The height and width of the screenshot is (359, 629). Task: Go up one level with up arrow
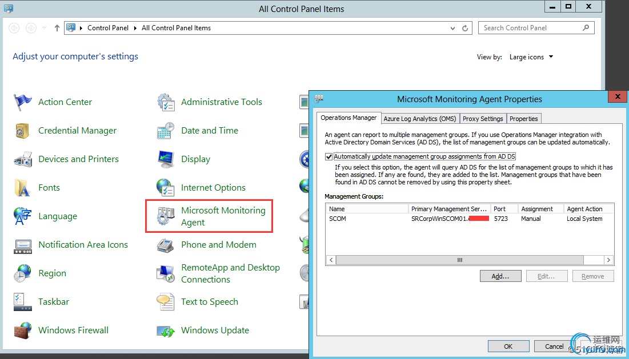57,27
